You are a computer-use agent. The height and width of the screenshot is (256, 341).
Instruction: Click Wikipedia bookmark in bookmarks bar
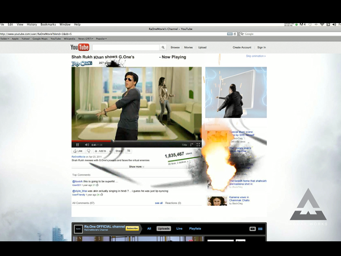69,39
